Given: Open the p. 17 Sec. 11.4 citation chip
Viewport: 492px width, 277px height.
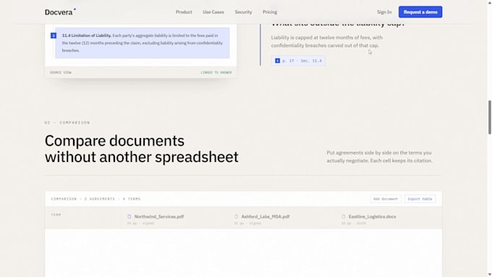Looking at the screenshot, I should coord(298,61).
